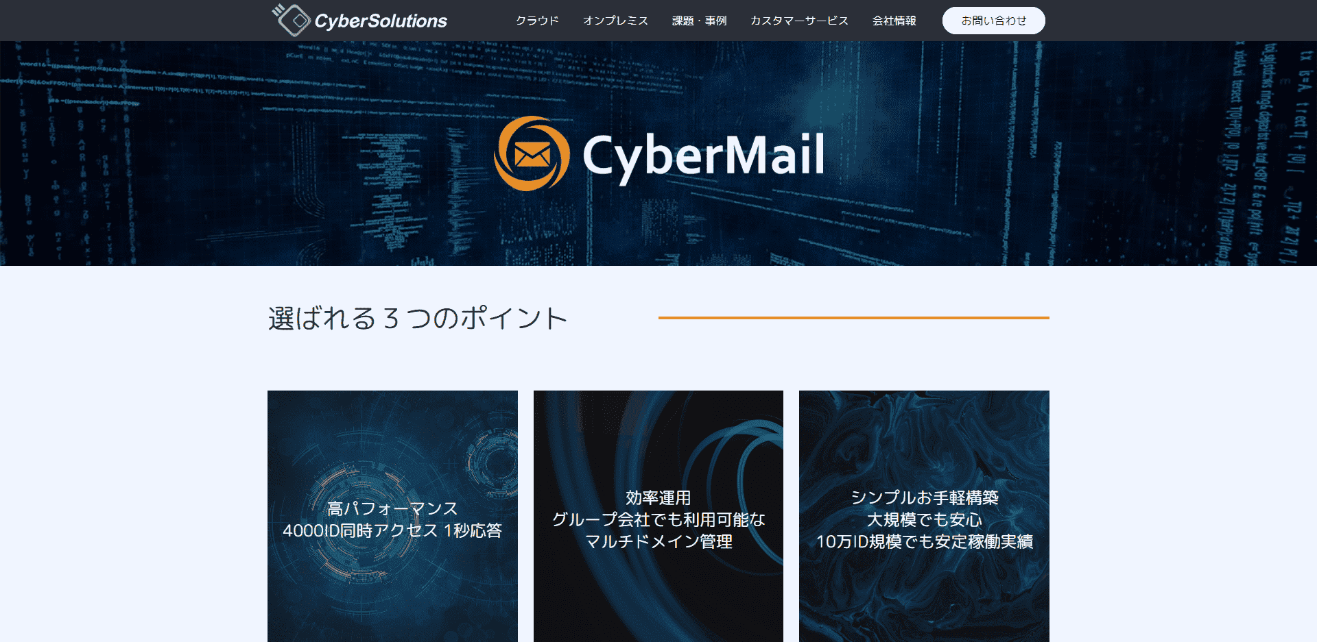1317x642 pixels.
Task: Open the 課題・事例 menu item
Action: (x=699, y=21)
